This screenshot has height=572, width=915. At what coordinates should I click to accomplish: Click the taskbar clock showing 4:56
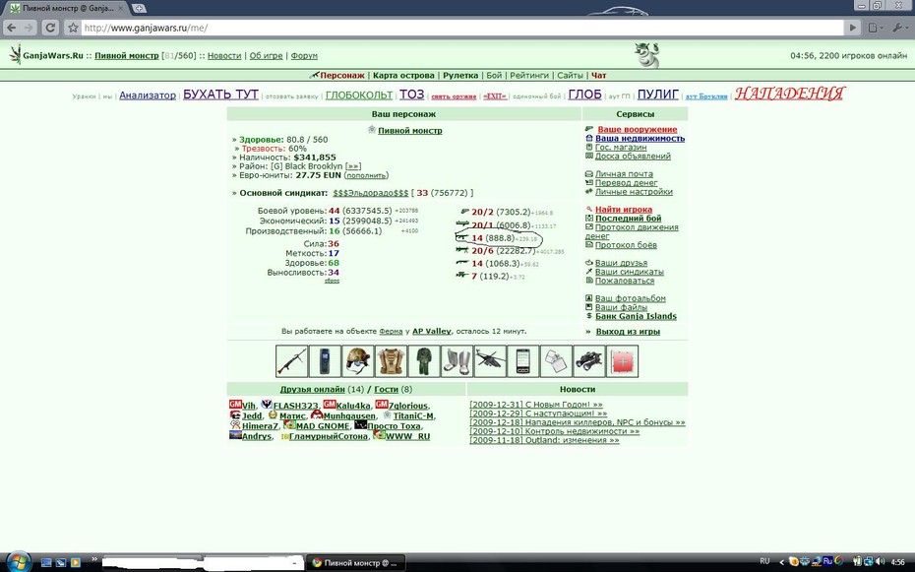click(x=898, y=562)
